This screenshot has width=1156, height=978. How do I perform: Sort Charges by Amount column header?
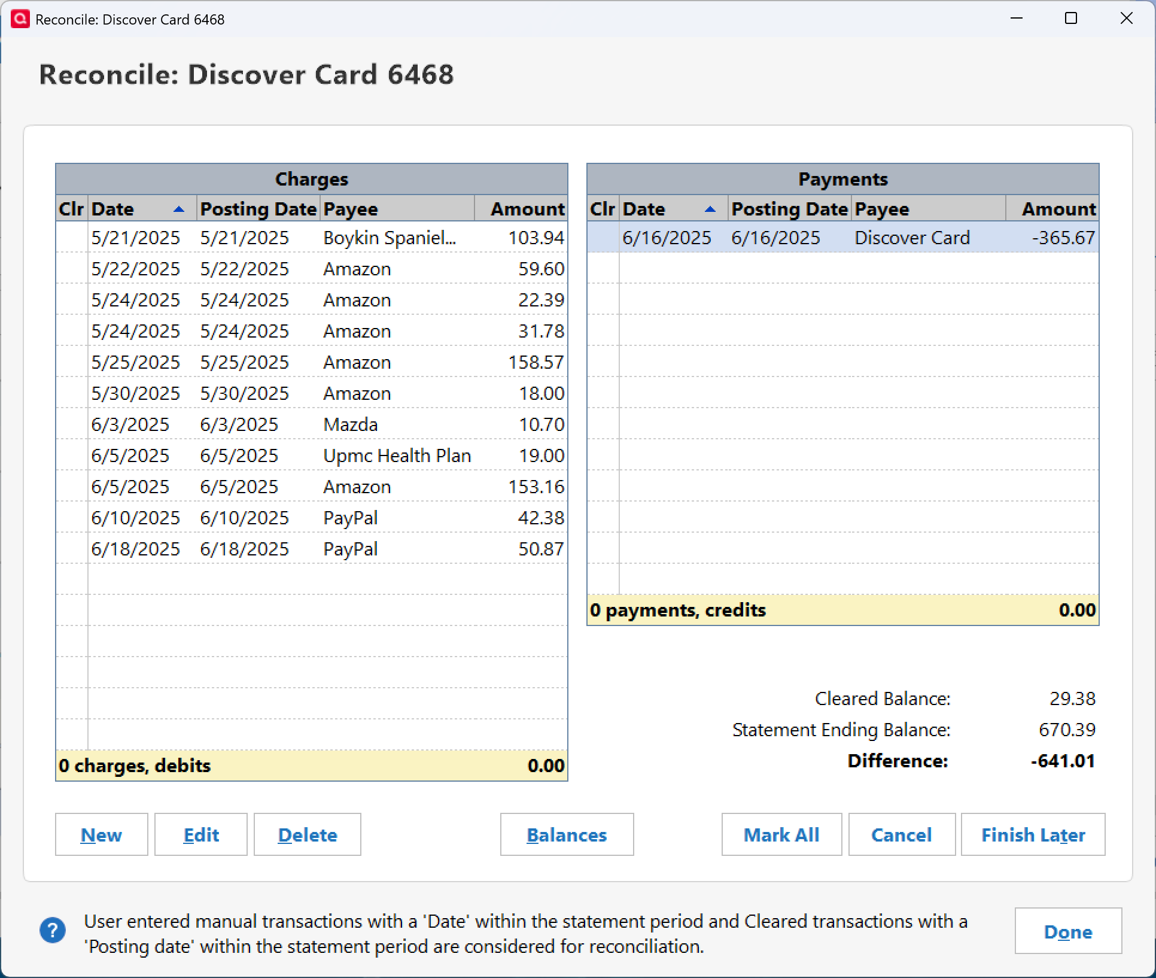click(521, 209)
